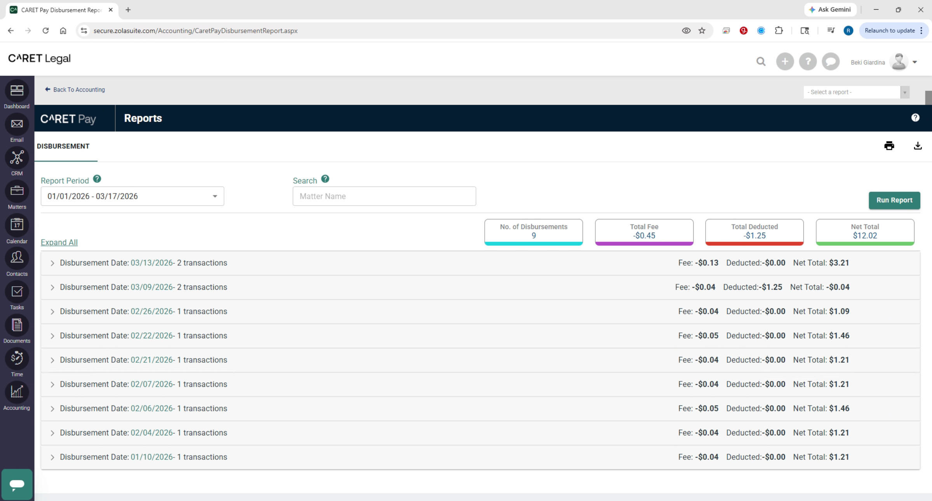Expand the 02/22/2026 disbursement row
The width and height of the screenshot is (932, 501).
click(52, 336)
